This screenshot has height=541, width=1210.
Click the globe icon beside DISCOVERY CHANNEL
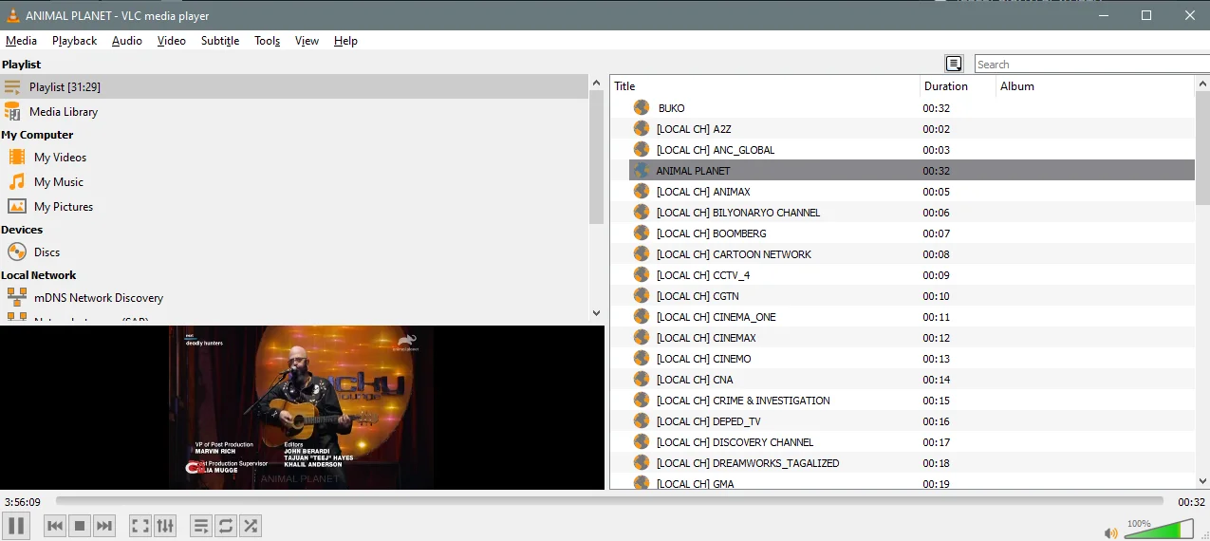point(642,442)
